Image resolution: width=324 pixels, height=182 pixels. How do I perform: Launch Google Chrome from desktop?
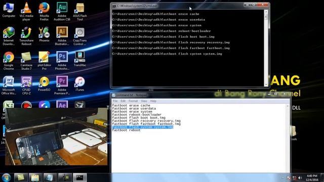tap(9, 61)
